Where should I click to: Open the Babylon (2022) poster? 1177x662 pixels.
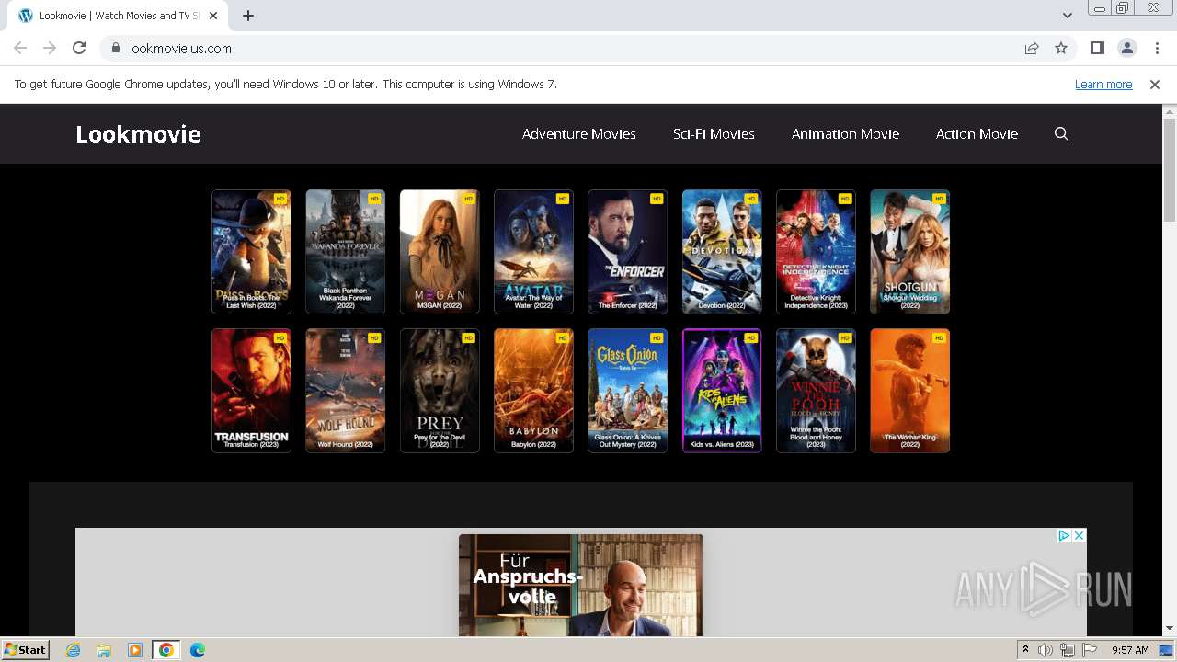533,391
